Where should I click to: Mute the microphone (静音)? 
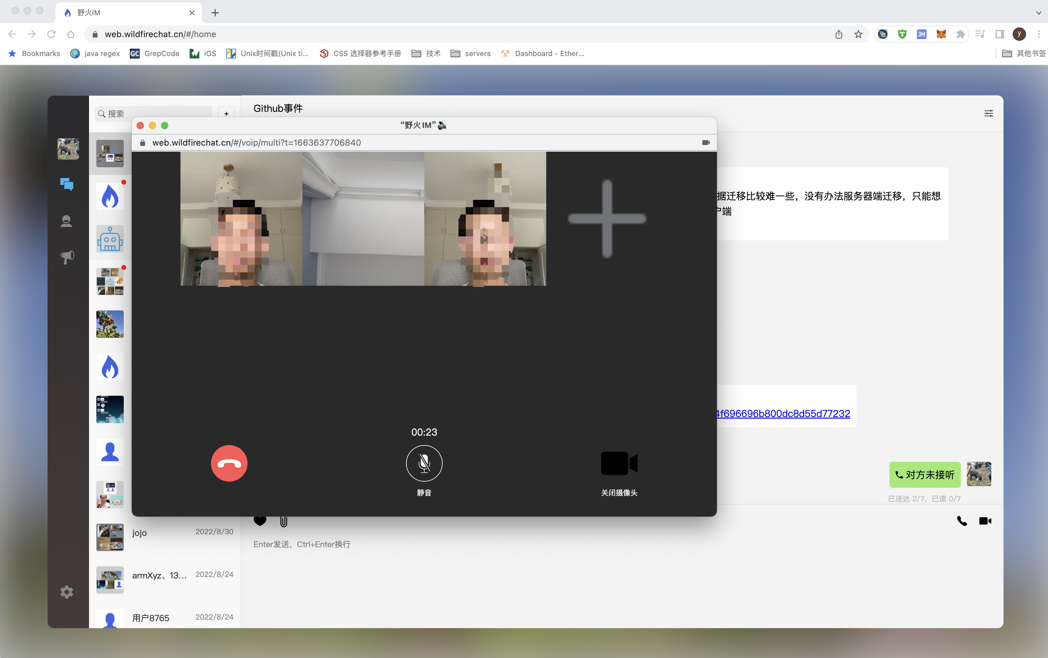(x=424, y=463)
